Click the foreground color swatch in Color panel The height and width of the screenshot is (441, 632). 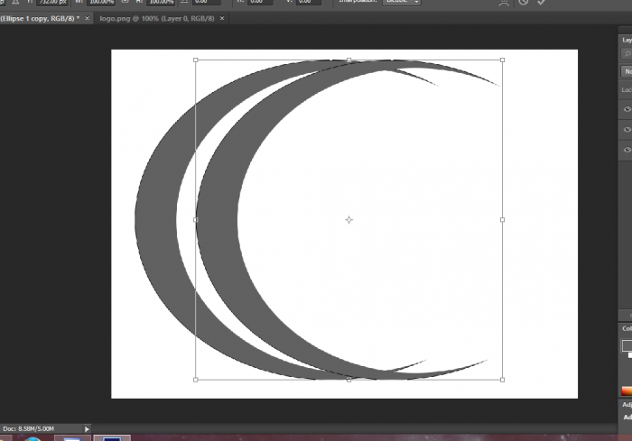point(627,345)
